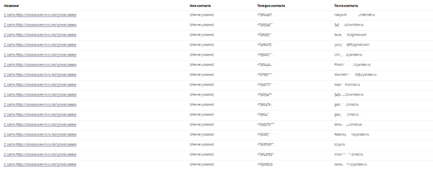The height and width of the screenshot is (169, 433).
Task: Open the request link in the karak…@yandex.ru row
Action: point(40,165)
